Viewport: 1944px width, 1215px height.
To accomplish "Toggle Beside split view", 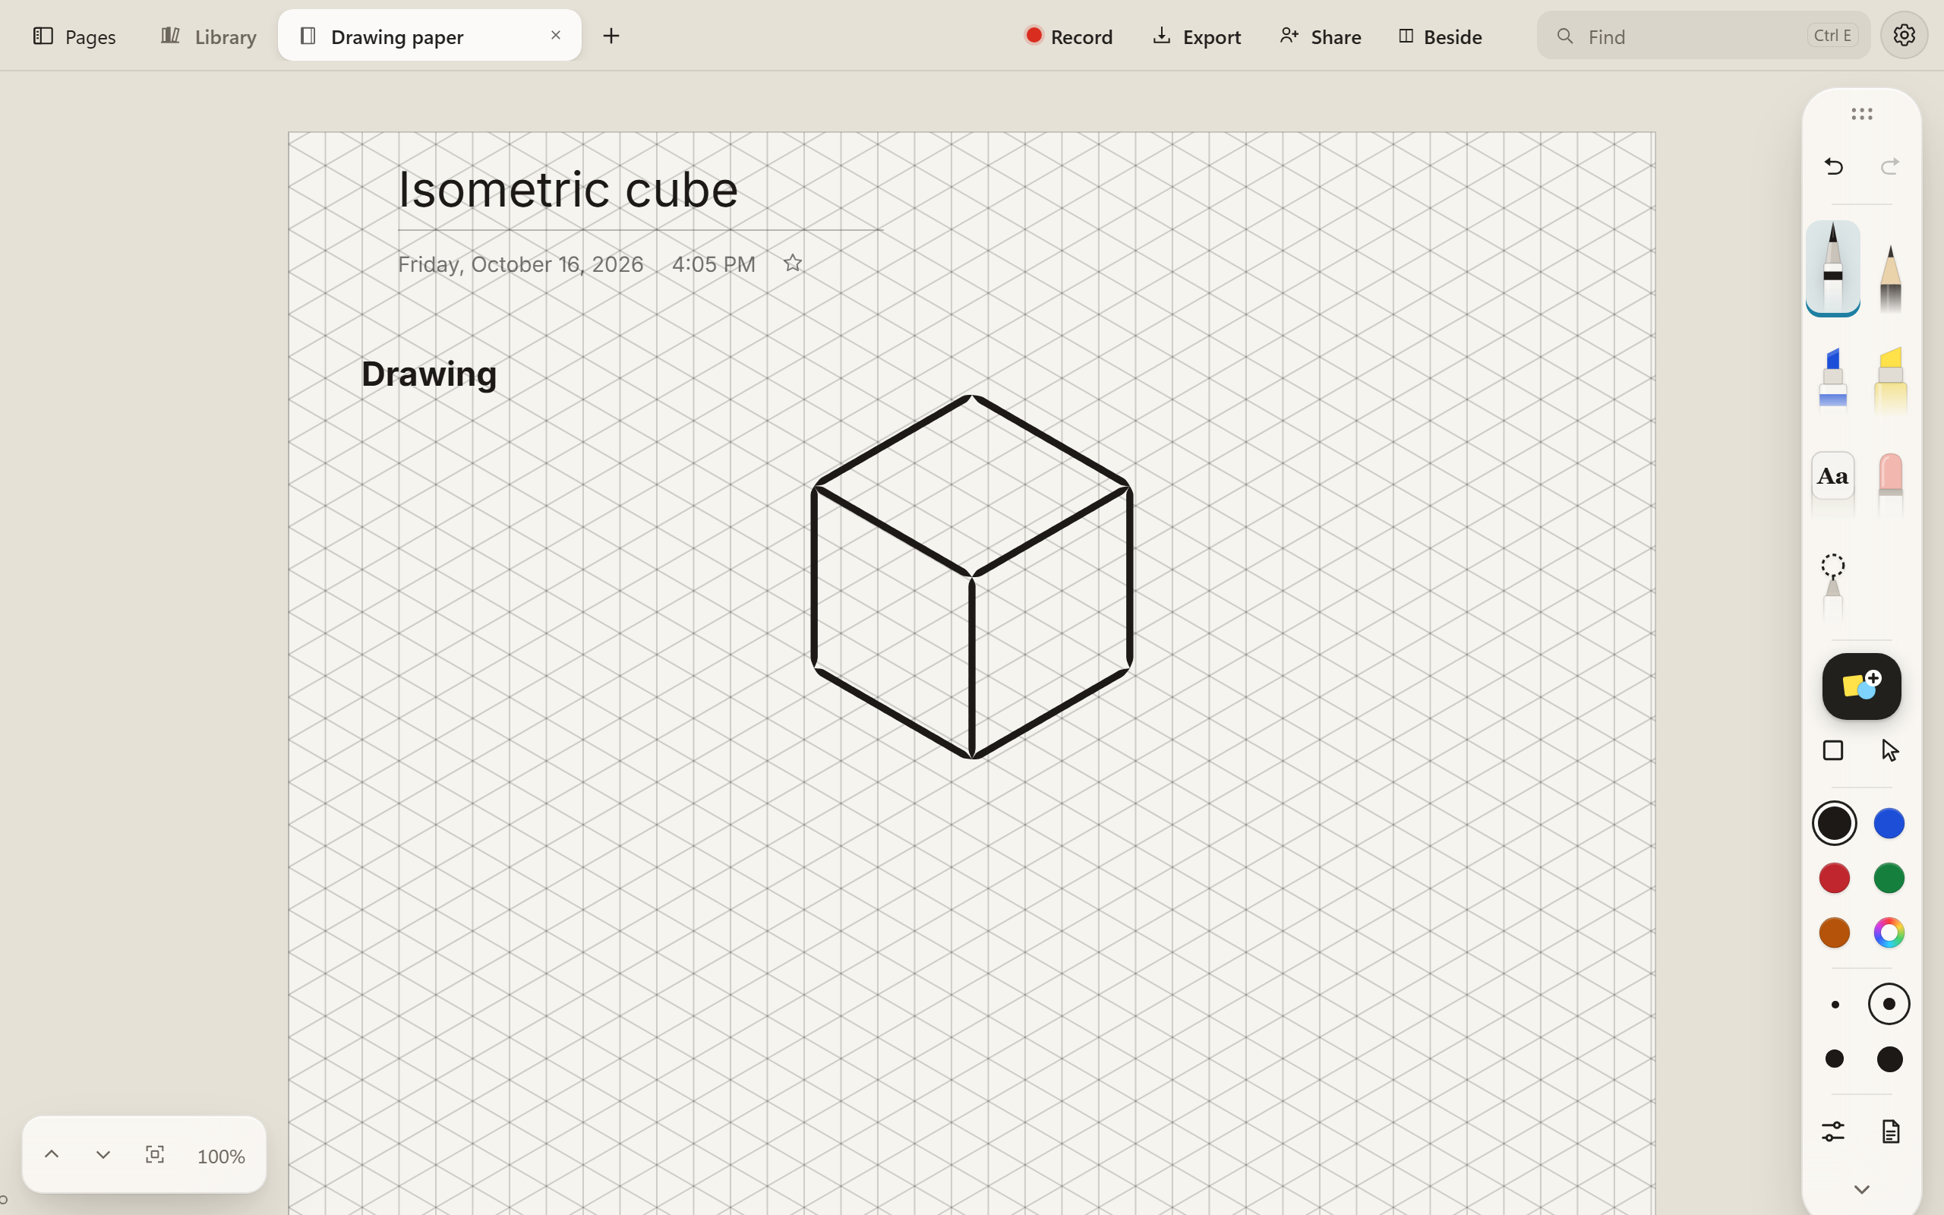I will click(1440, 36).
